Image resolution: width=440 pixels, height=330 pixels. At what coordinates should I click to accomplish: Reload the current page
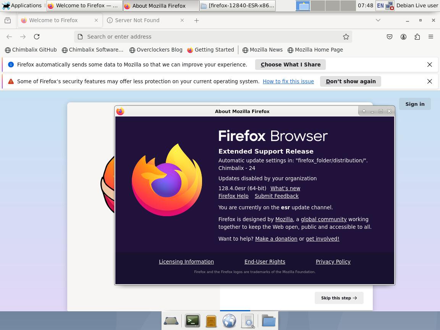point(37,37)
